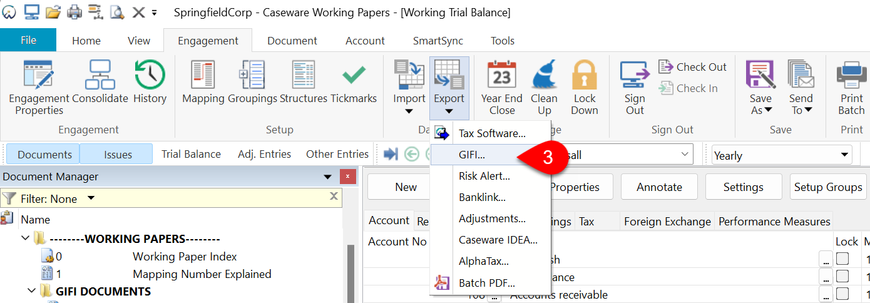The width and height of the screenshot is (870, 303).
Task: Select GIFI... from the Export menu
Action: [x=491, y=155]
